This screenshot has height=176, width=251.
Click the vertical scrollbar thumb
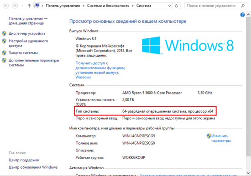click(x=248, y=86)
